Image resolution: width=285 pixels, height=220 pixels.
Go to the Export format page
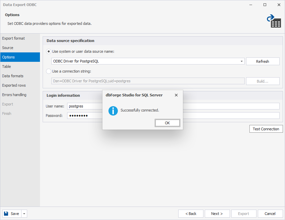[x=13, y=38]
